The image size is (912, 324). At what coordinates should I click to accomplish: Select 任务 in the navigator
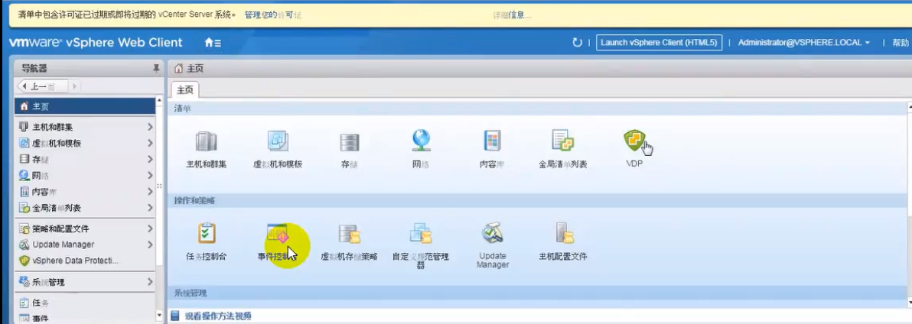point(85,303)
